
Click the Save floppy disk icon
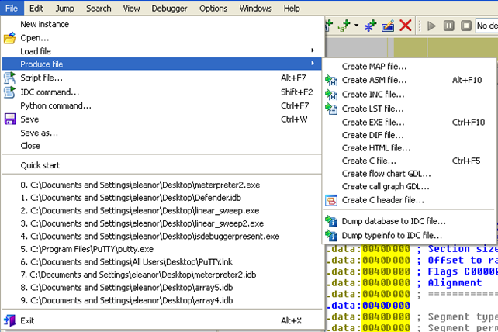click(10, 119)
